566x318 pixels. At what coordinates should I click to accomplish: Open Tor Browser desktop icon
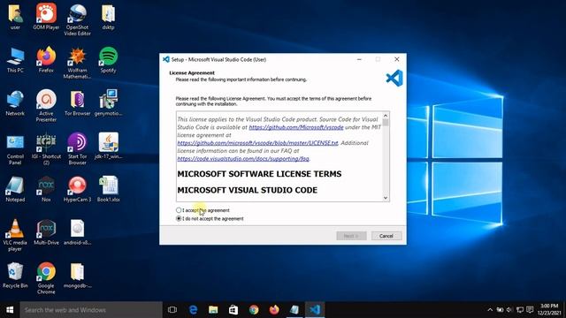(x=77, y=102)
